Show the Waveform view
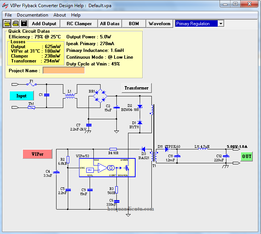The width and height of the screenshot is (261, 234). pos(159,24)
